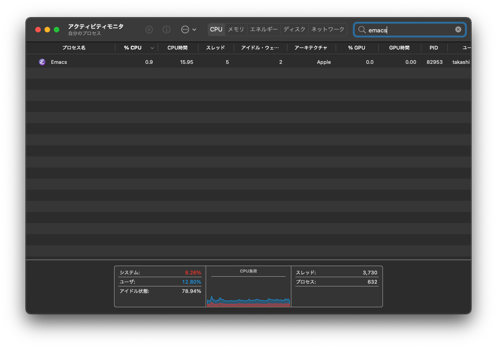
Task: Switch to the ネットワーク tab
Action: (328, 29)
